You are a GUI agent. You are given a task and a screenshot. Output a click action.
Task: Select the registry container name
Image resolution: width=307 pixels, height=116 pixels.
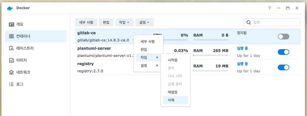click(85, 64)
